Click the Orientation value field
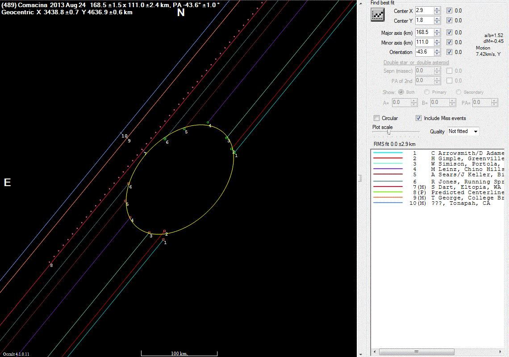Viewport: 509px width, 357px height. [x=425, y=52]
